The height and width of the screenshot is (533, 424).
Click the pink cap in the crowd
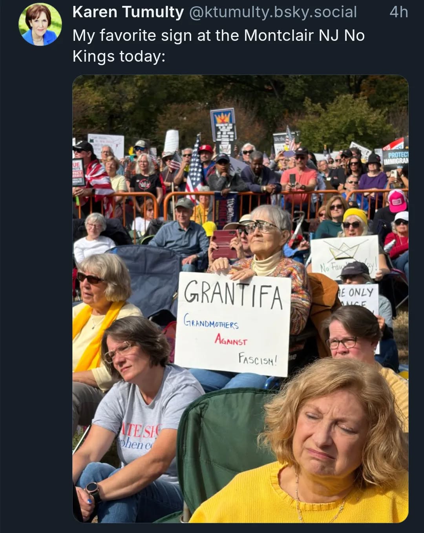[x=397, y=201]
